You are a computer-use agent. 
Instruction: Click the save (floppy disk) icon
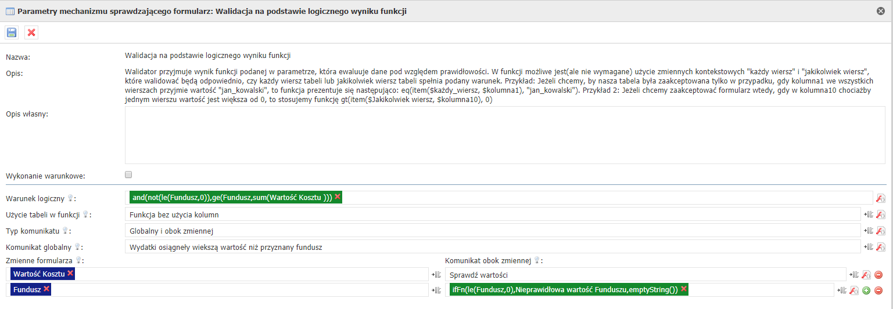12,32
